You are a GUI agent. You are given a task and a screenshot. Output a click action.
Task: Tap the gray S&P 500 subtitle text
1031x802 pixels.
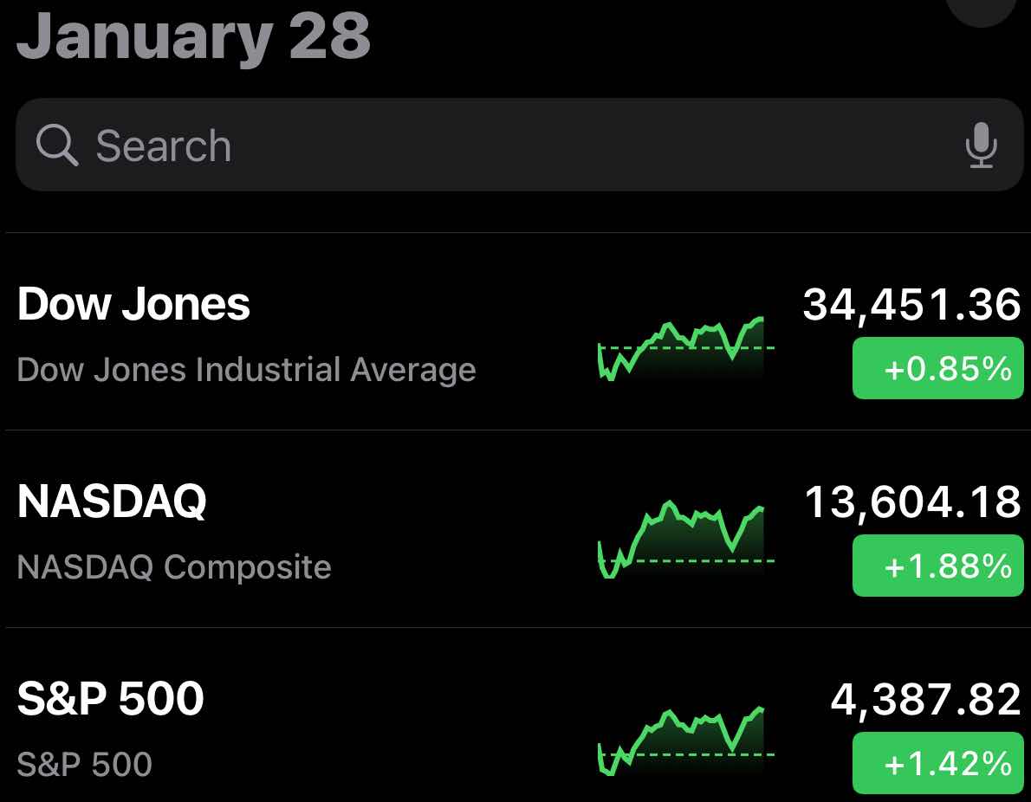[x=85, y=764]
